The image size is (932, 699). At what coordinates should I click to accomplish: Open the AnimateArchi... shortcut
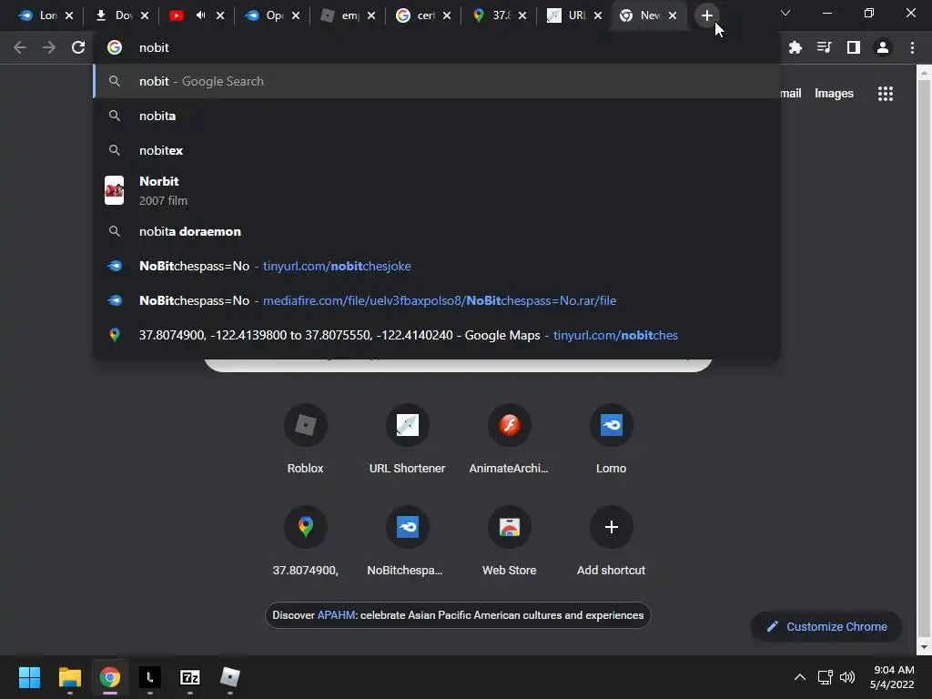point(509,440)
